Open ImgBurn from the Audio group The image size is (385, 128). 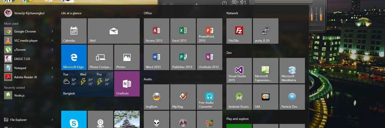click(x=157, y=97)
